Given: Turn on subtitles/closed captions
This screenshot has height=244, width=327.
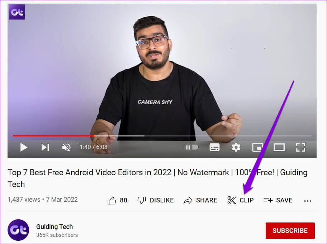Looking at the screenshot, I should [x=214, y=147].
